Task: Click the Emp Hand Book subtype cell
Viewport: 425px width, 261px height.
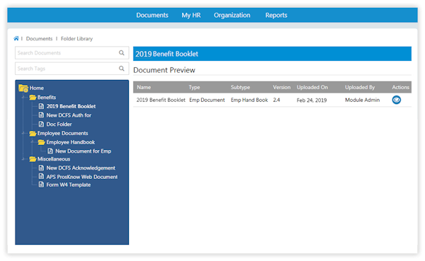Action: tap(249, 100)
